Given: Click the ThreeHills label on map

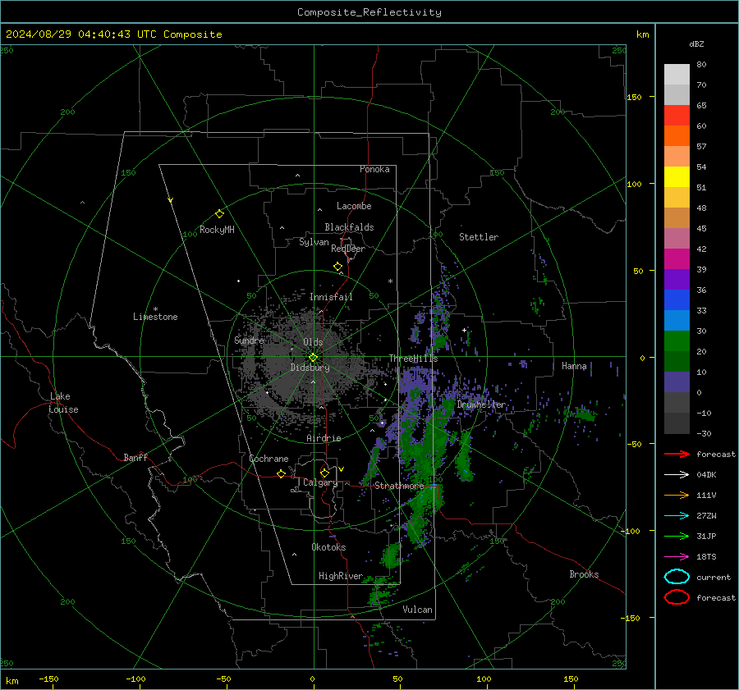Looking at the screenshot, I should click(413, 359).
